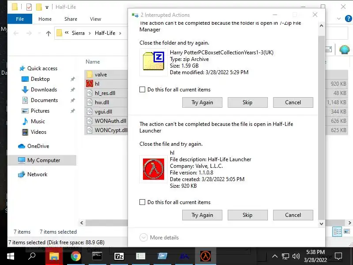Click Skip for the zip archive

click(248, 102)
